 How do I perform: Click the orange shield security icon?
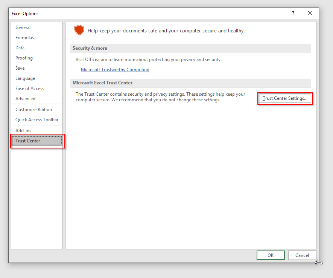click(x=79, y=30)
